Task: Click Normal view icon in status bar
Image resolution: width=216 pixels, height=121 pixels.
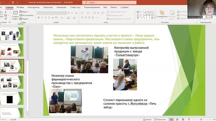Action: coord(171,120)
